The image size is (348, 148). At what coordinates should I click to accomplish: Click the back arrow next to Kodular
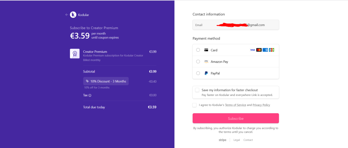[x=67, y=15]
